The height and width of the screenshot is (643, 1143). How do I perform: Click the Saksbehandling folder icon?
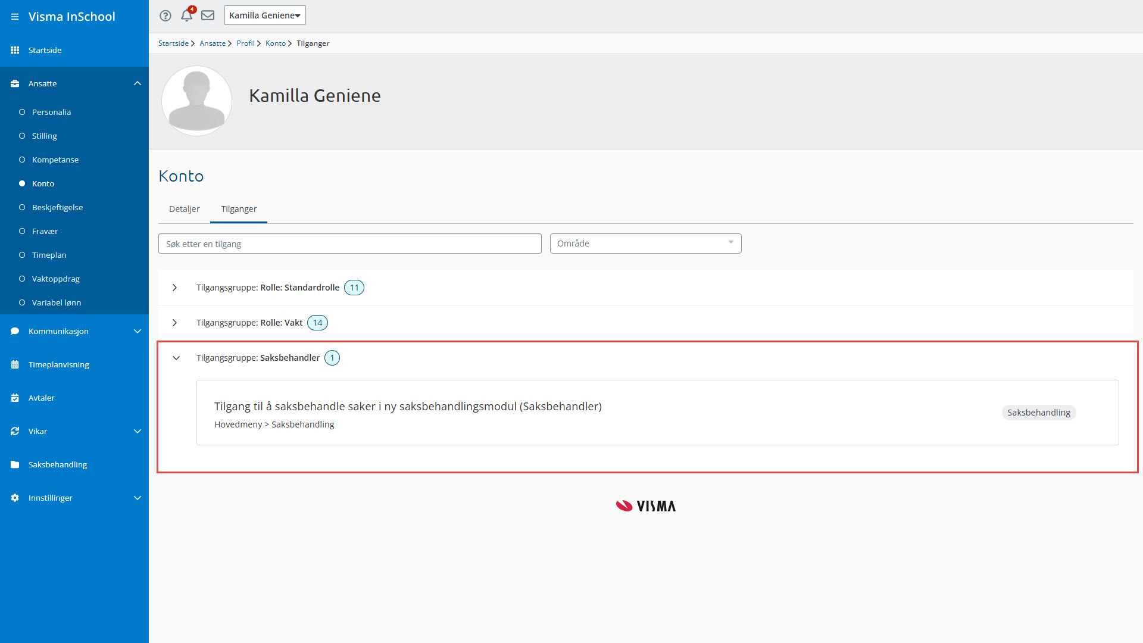click(15, 464)
